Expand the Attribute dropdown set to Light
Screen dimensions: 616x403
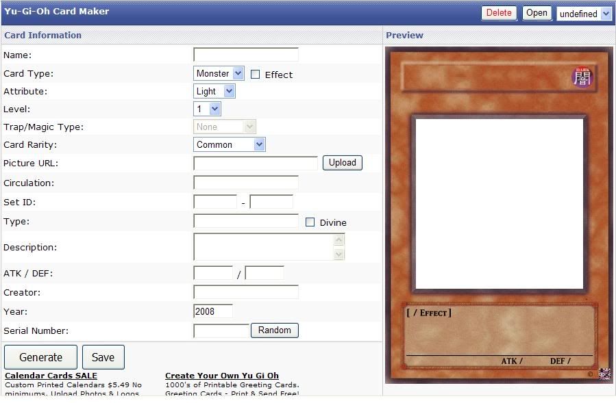pos(214,91)
